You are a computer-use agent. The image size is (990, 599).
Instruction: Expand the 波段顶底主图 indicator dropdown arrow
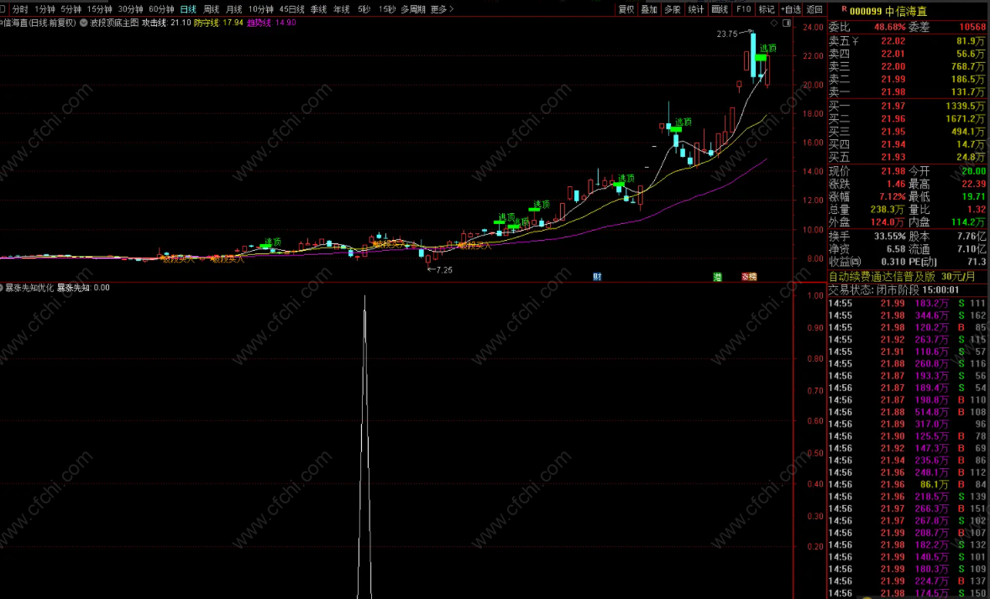(x=84, y=23)
